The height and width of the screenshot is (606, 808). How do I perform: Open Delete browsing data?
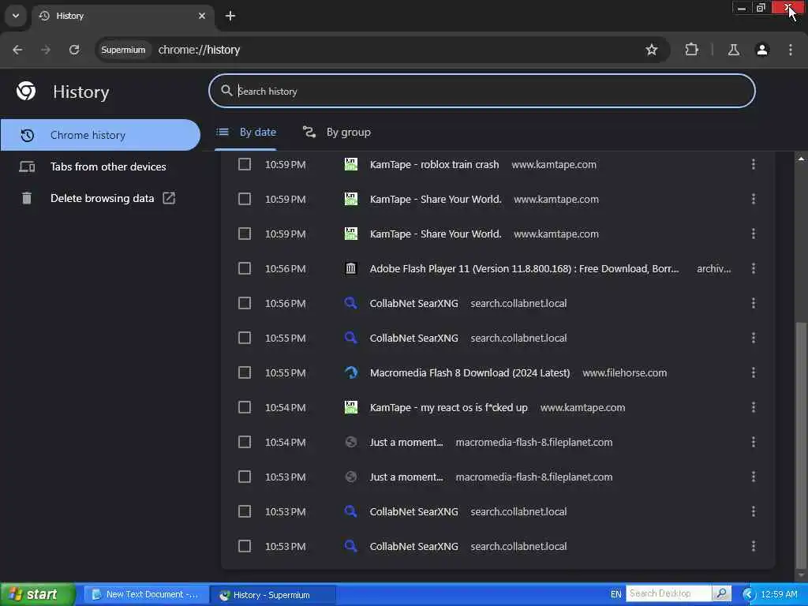click(x=100, y=198)
